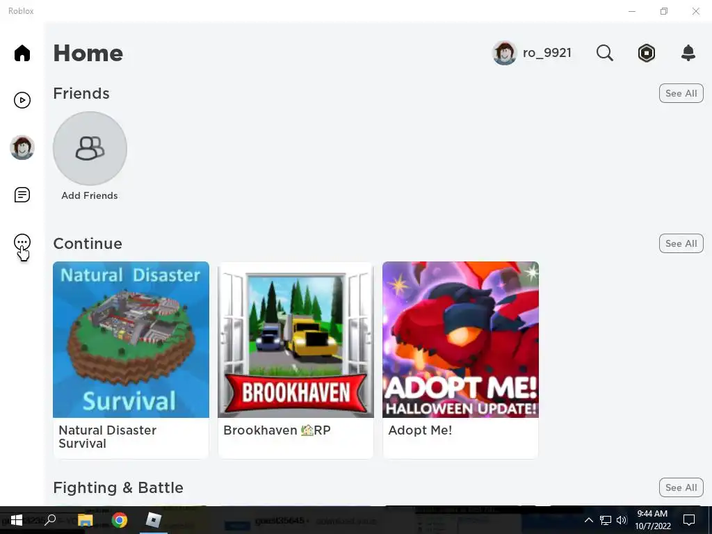Open the Chat messages icon in sidebar
This screenshot has height=534, width=712.
(22, 195)
